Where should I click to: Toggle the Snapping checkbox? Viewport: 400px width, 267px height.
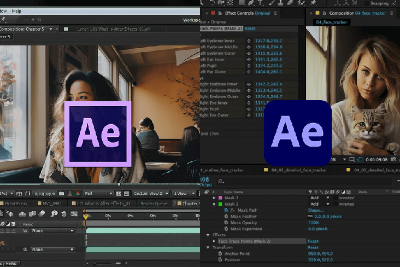coord(367,3)
